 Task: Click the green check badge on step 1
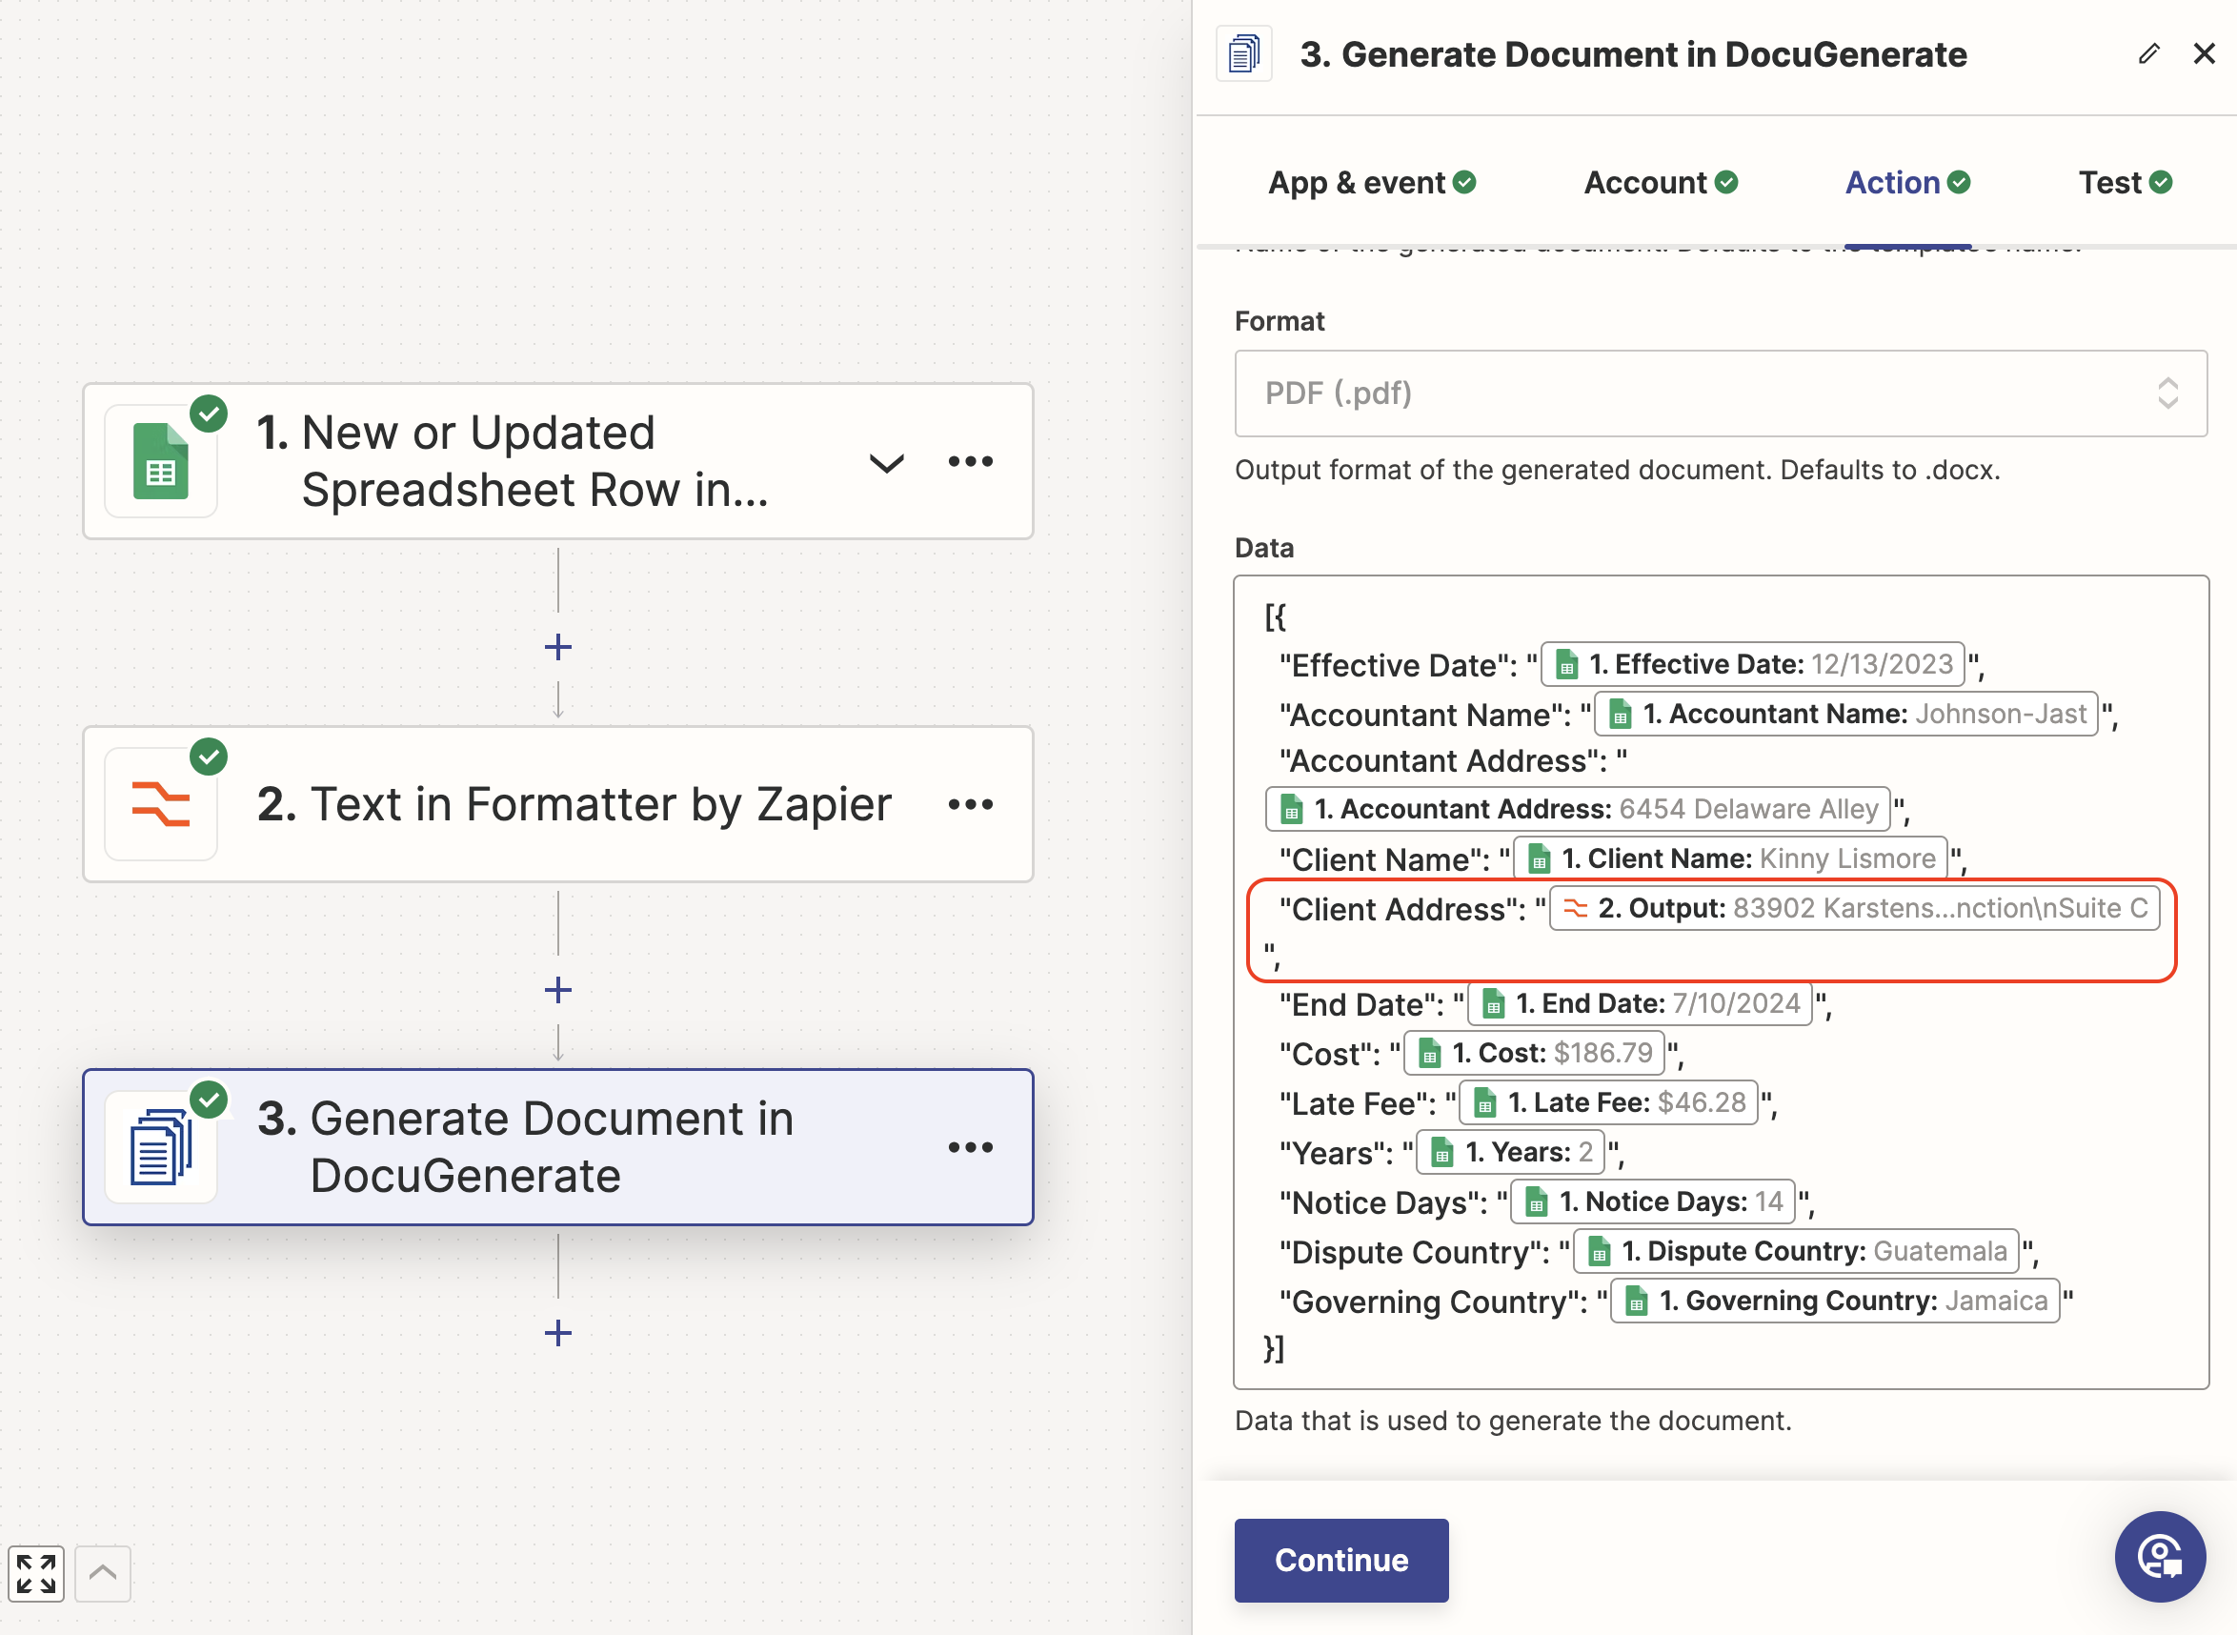click(x=209, y=413)
